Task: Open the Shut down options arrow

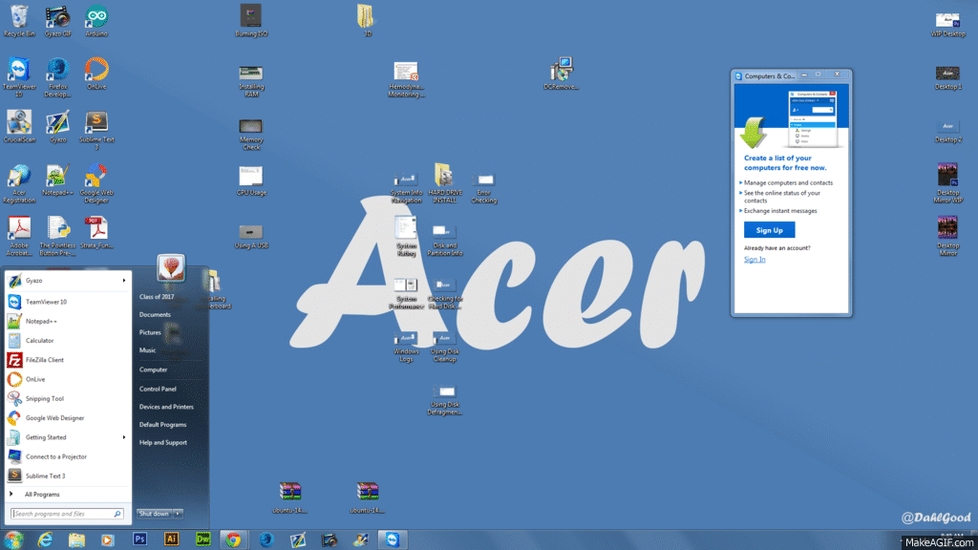Action: tap(179, 513)
